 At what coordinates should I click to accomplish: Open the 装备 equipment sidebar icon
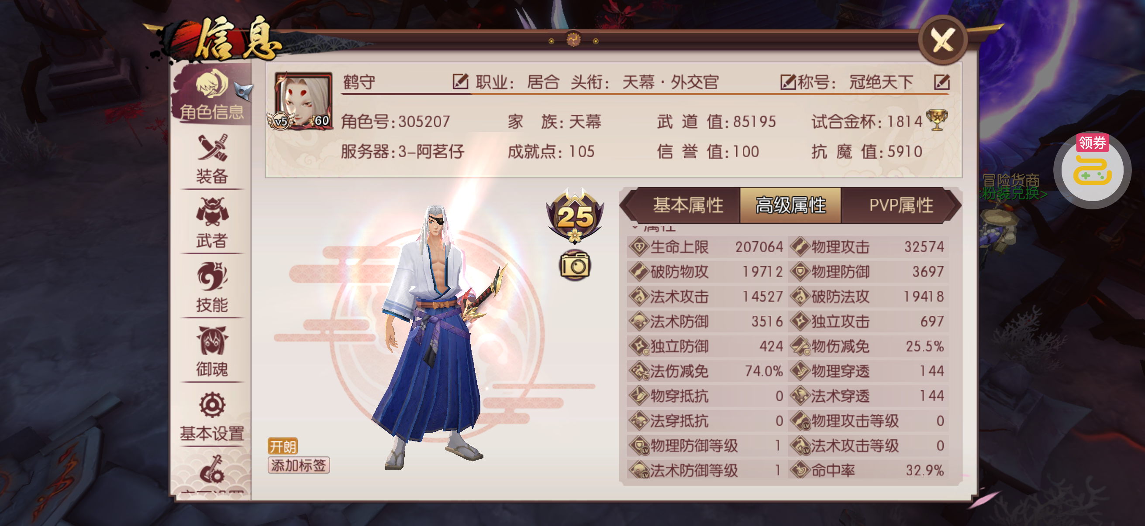point(212,159)
